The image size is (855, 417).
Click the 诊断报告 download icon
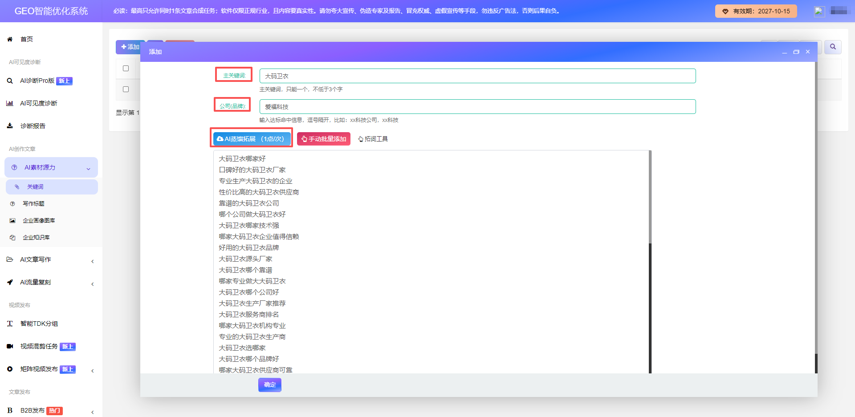(10, 126)
